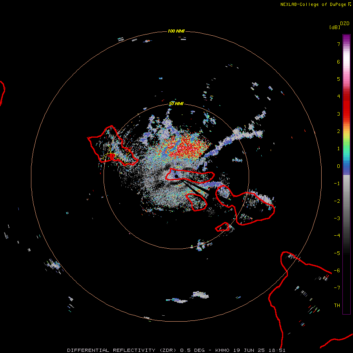Click the 1 value on the color scale

coord(338,149)
